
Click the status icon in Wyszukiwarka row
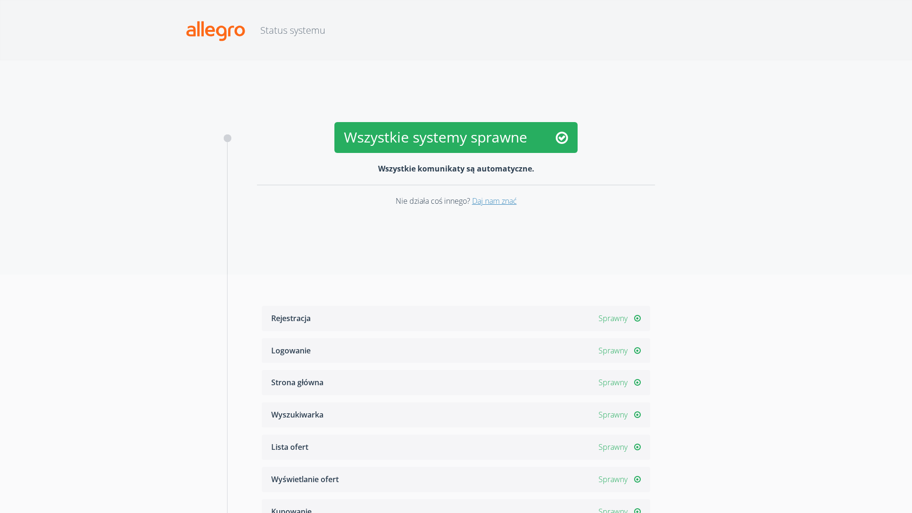[x=637, y=415]
